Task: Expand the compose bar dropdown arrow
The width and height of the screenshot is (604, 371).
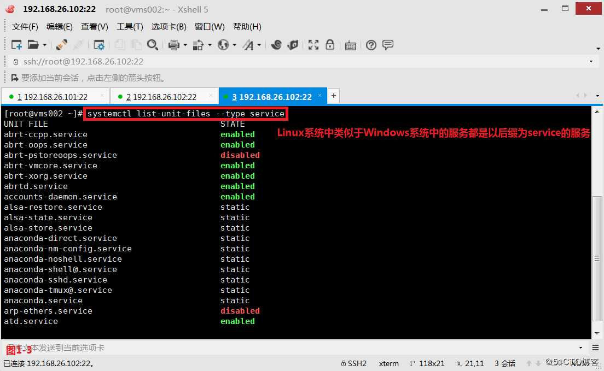Action: pyautogui.click(x=580, y=348)
